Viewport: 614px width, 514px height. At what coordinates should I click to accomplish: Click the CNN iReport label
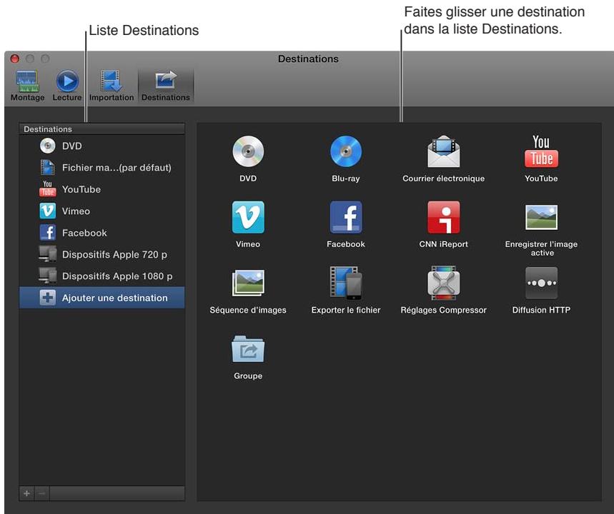443,244
